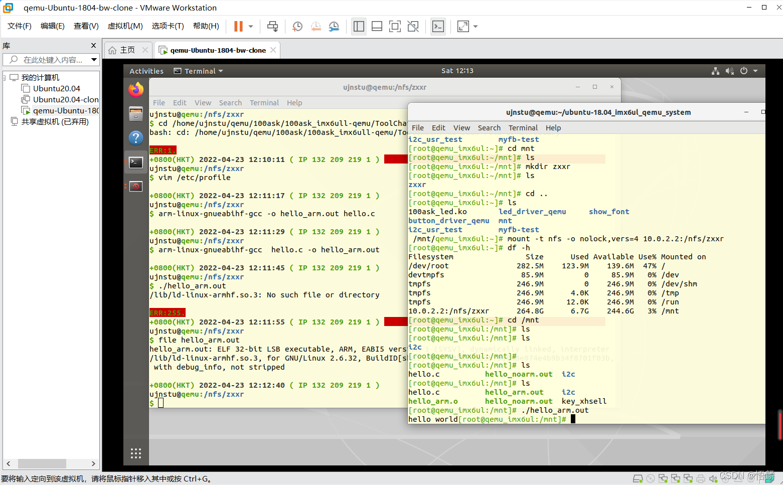783x485 pixels.
Task: Open the 选项卡(T) menu
Action: pyautogui.click(x=168, y=26)
